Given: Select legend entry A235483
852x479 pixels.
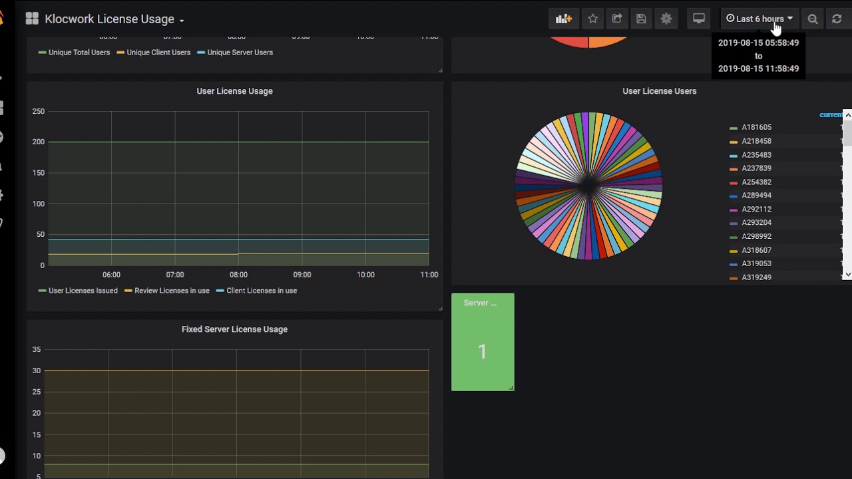Looking at the screenshot, I should (756, 155).
